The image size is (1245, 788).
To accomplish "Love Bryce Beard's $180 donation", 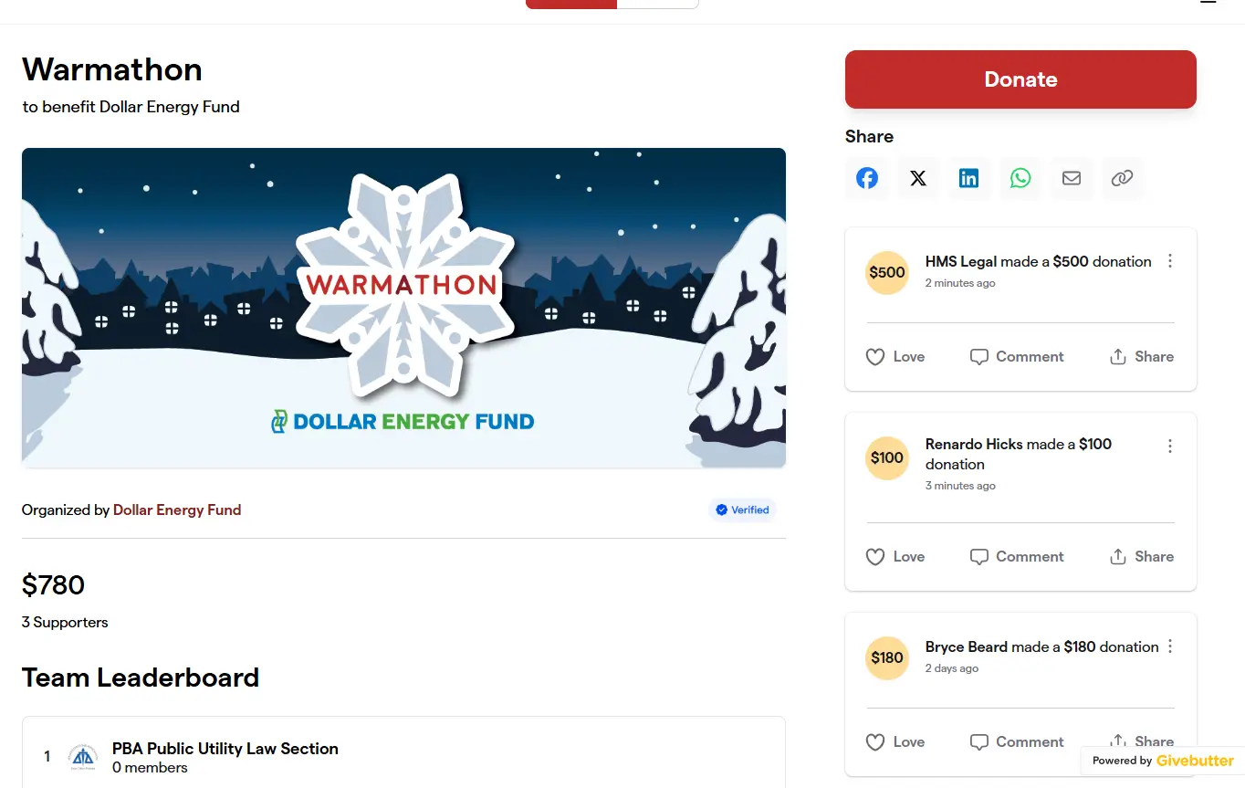I will point(895,742).
